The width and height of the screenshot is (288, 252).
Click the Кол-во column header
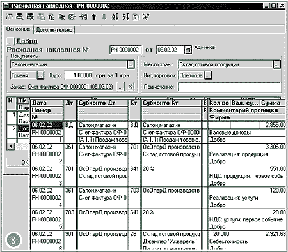point(219,103)
